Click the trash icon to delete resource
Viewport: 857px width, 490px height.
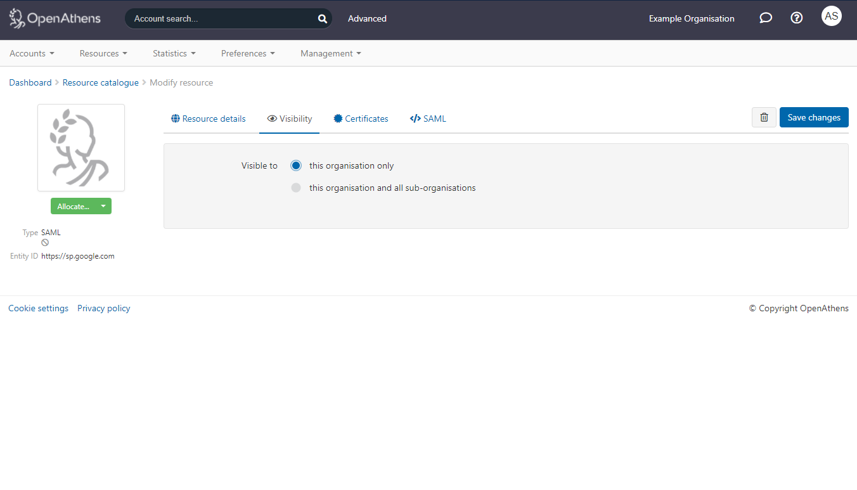[x=763, y=117]
